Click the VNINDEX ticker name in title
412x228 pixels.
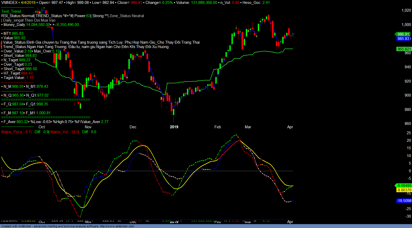click(9, 3)
